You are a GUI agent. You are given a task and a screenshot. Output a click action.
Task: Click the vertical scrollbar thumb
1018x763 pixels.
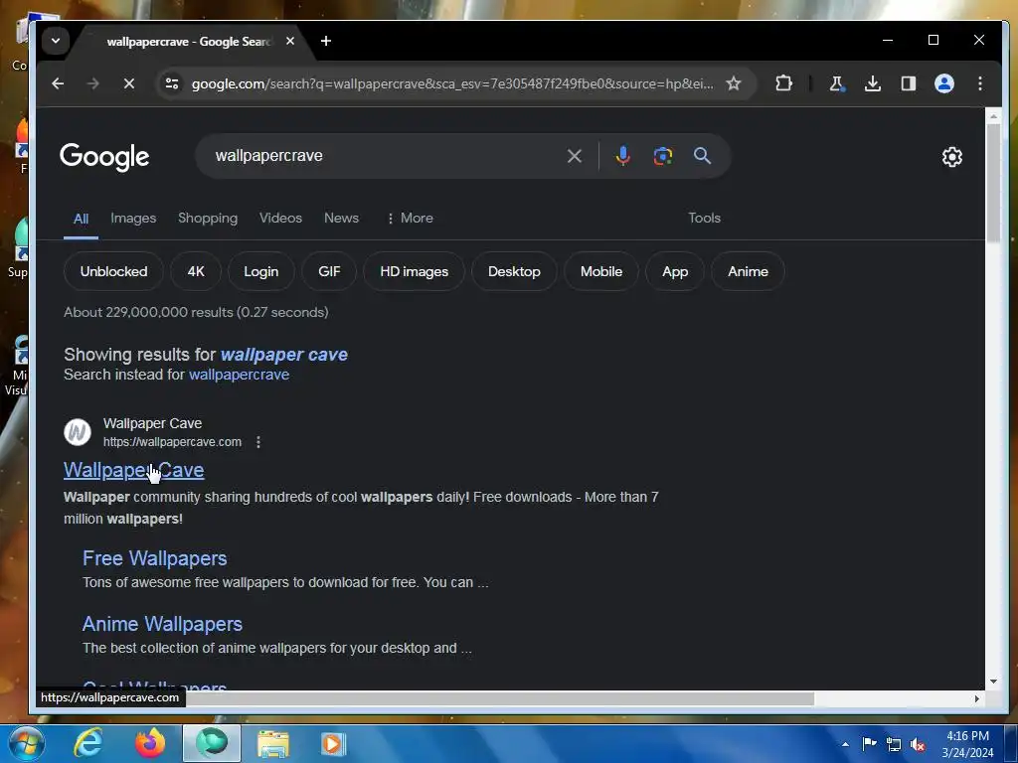pyautogui.click(x=993, y=183)
